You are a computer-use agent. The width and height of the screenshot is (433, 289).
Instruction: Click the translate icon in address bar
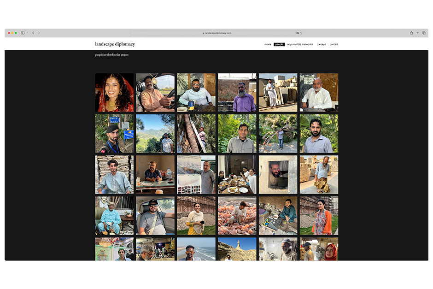click(297, 33)
